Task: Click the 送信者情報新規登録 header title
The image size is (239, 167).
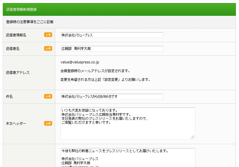Action: click(x=21, y=10)
